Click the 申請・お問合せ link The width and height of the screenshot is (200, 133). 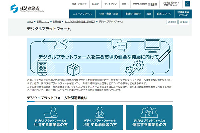pos(79,4)
